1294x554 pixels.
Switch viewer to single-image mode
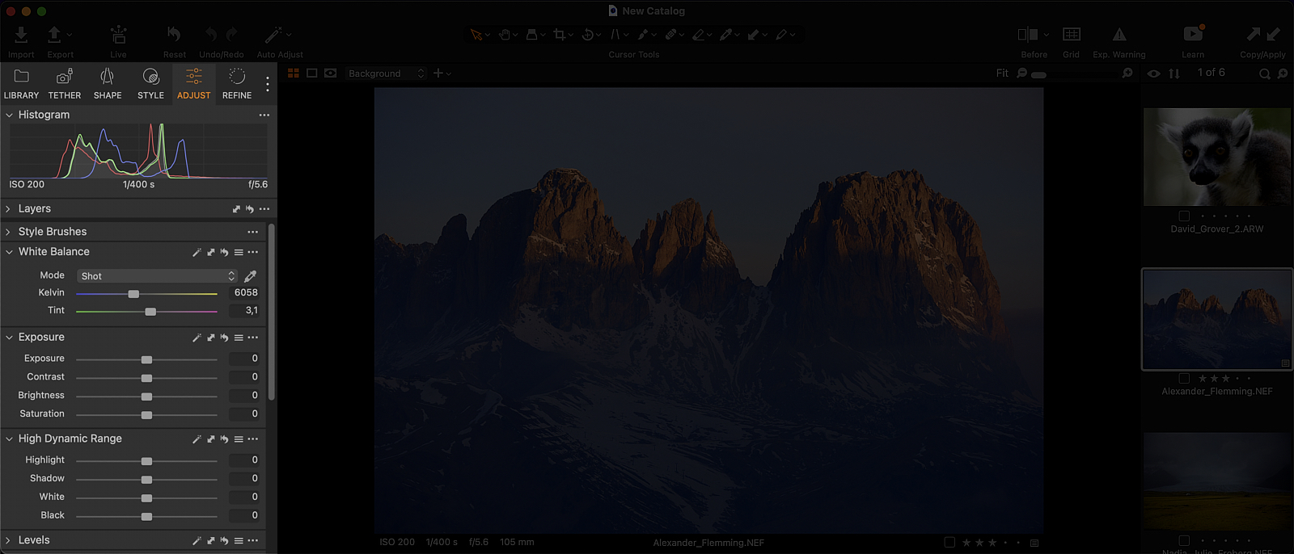coord(312,73)
